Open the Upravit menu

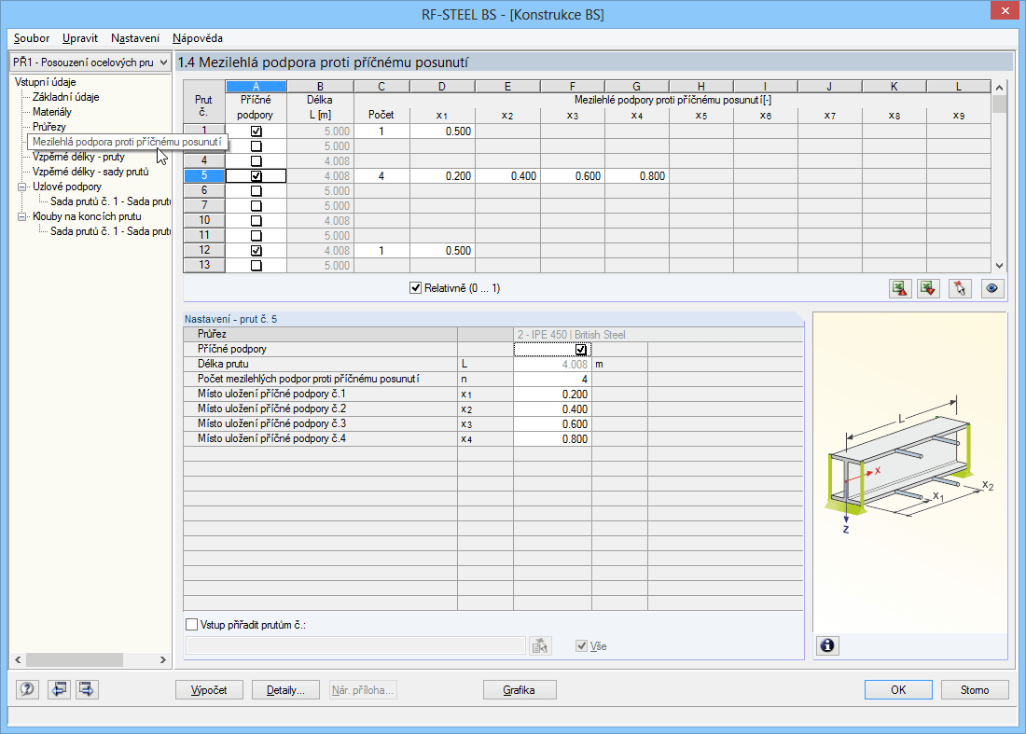tap(80, 38)
